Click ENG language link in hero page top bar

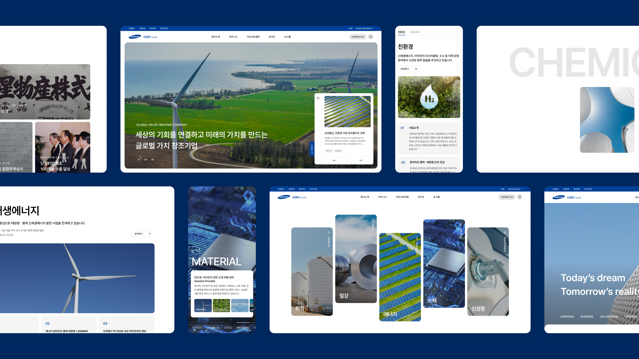(350, 28)
